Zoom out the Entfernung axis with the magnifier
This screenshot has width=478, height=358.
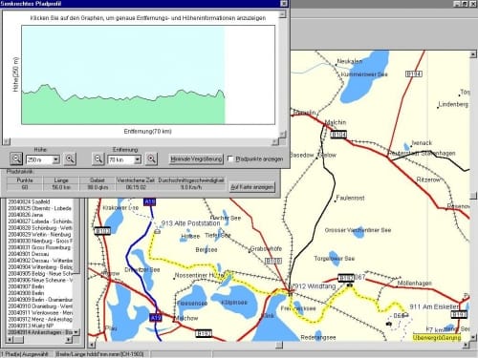tap(98, 158)
